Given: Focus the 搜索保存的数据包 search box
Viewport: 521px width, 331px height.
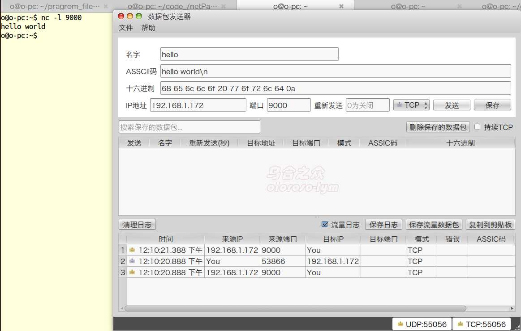Looking at the screenshot, I should [x=189, y=127].
